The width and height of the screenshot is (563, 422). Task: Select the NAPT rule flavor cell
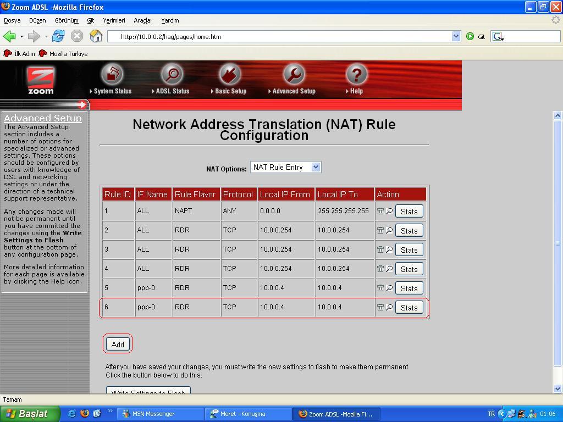[196, 211]
